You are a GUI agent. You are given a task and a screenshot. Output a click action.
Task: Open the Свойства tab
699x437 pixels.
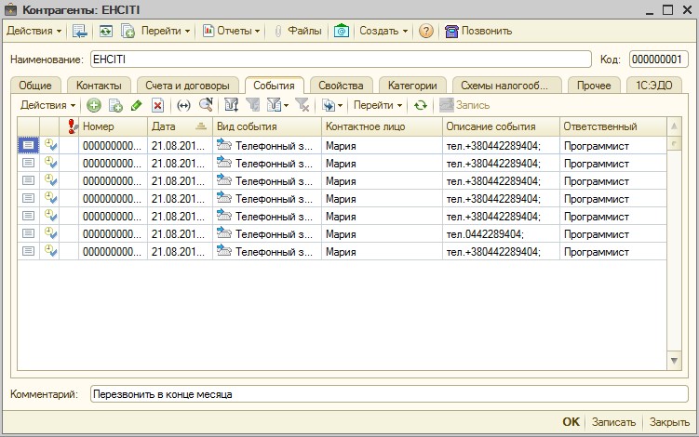point(341,86)
